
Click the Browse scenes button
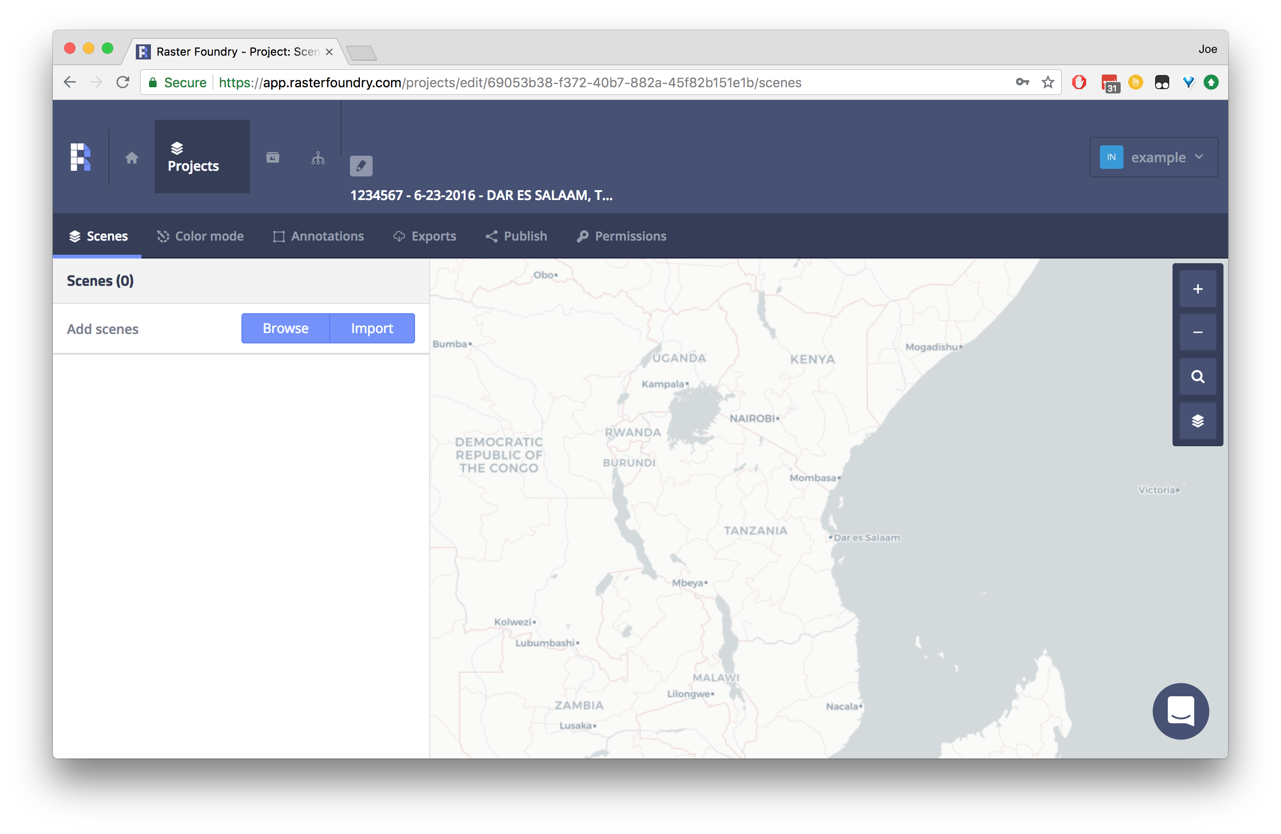tap(285, 328)
